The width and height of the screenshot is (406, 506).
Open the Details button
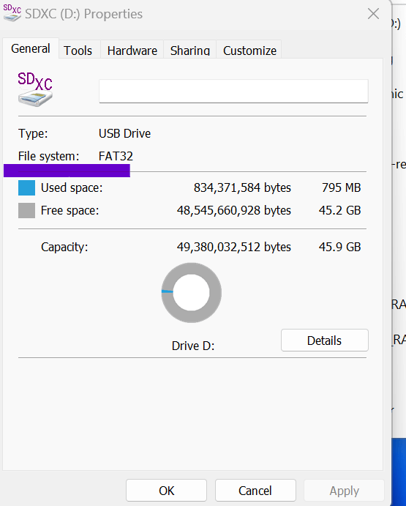pyautogui.click(x=324, y=341)
